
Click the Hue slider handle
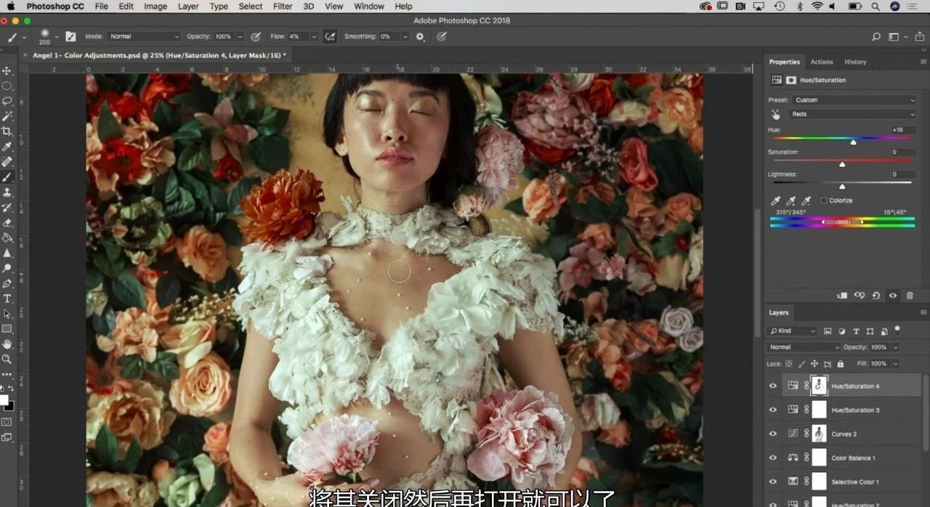pyautogui.click(x=853, y=142)
